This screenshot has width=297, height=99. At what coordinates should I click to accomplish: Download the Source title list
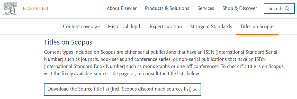122,89
